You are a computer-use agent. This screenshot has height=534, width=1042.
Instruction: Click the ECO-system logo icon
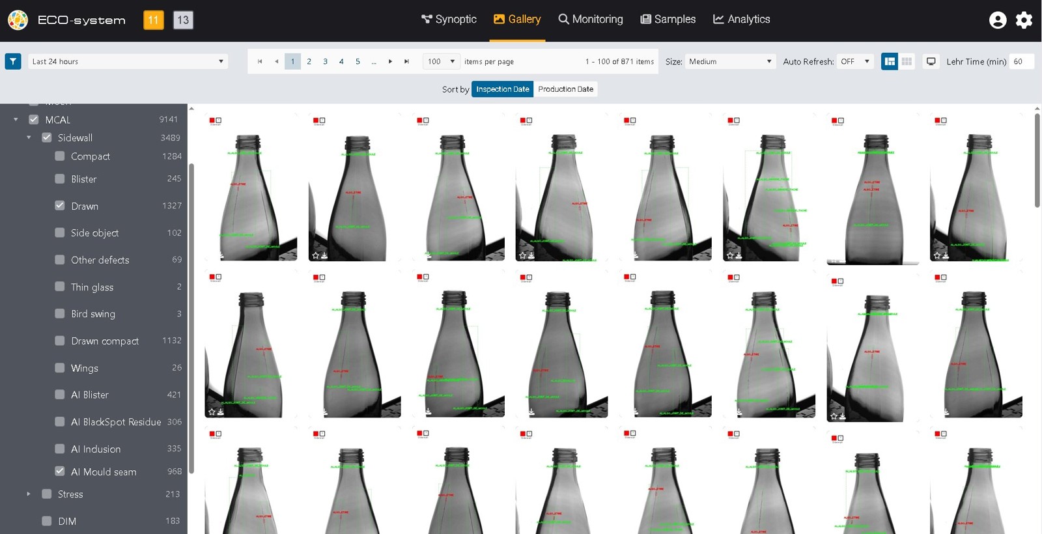18,20
